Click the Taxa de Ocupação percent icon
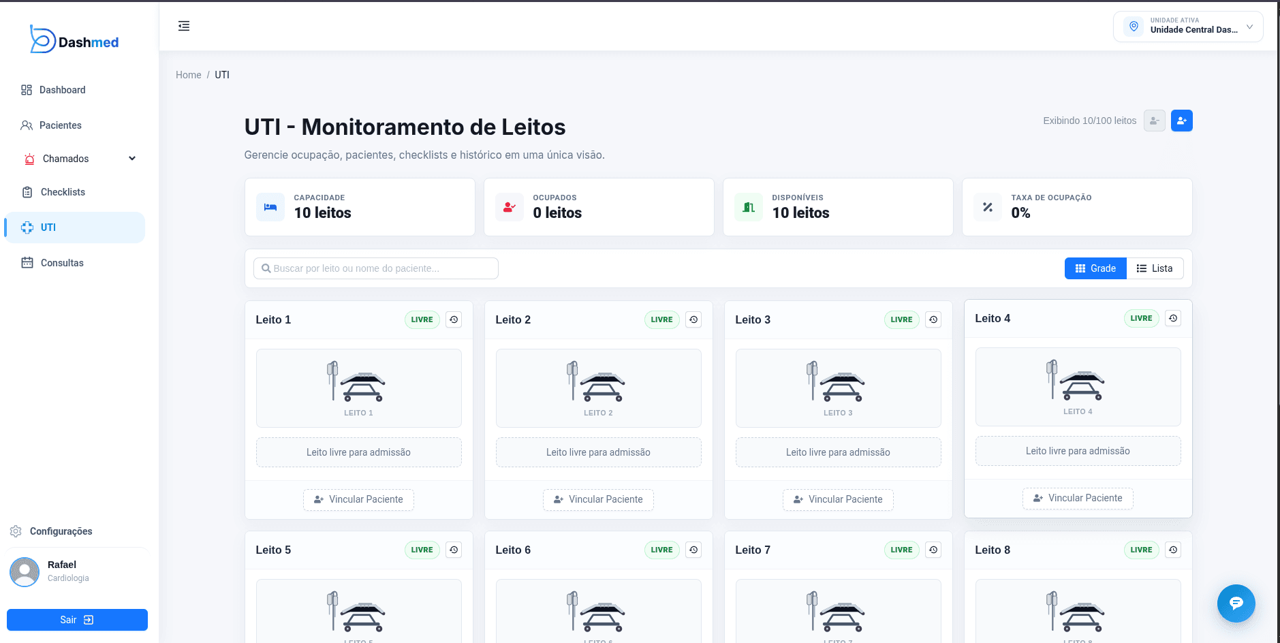Screen dimensions: 1280x643 coord(988,207)
